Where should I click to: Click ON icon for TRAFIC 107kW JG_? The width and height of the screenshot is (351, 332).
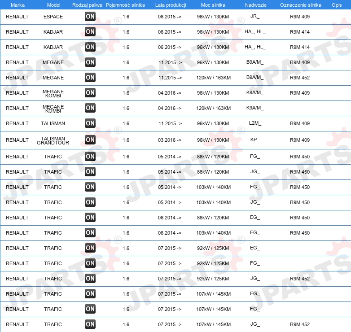click(x=90, y=324)
